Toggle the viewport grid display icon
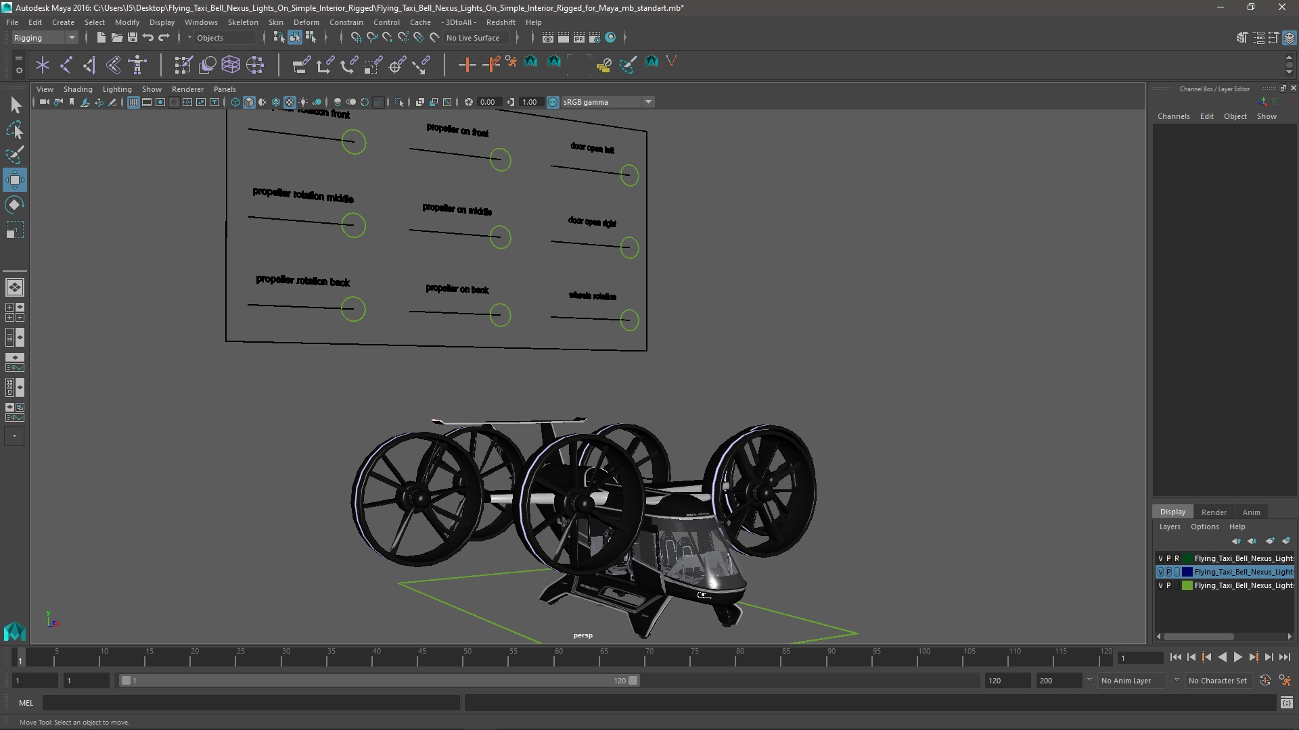 (x=133, y=102)
